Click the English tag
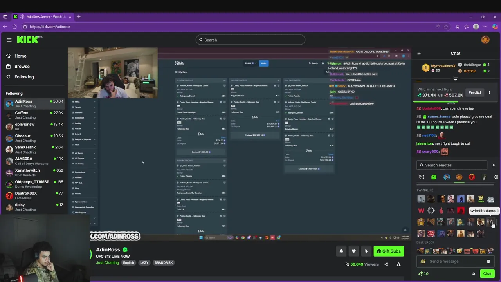 (128, 263)
